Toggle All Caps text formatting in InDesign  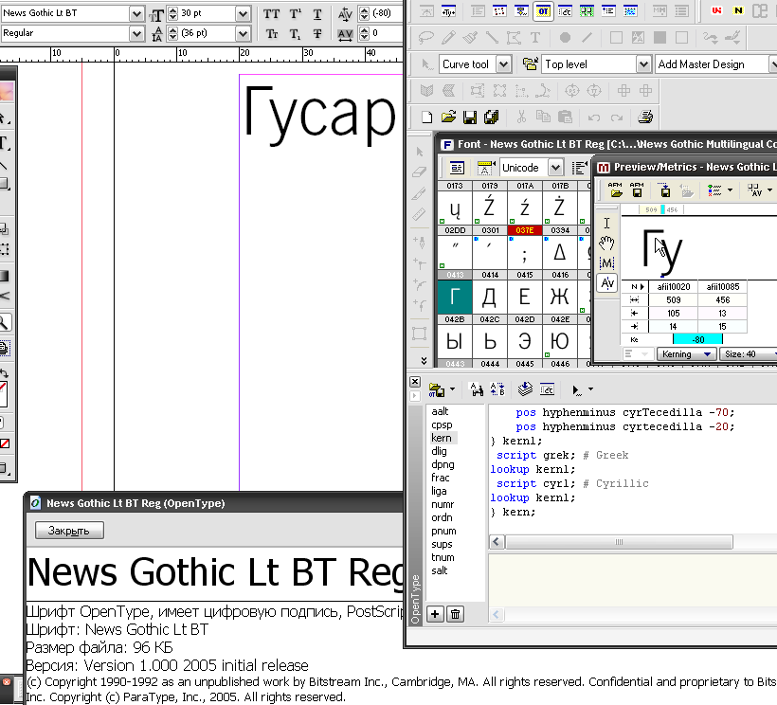[271, 14]
